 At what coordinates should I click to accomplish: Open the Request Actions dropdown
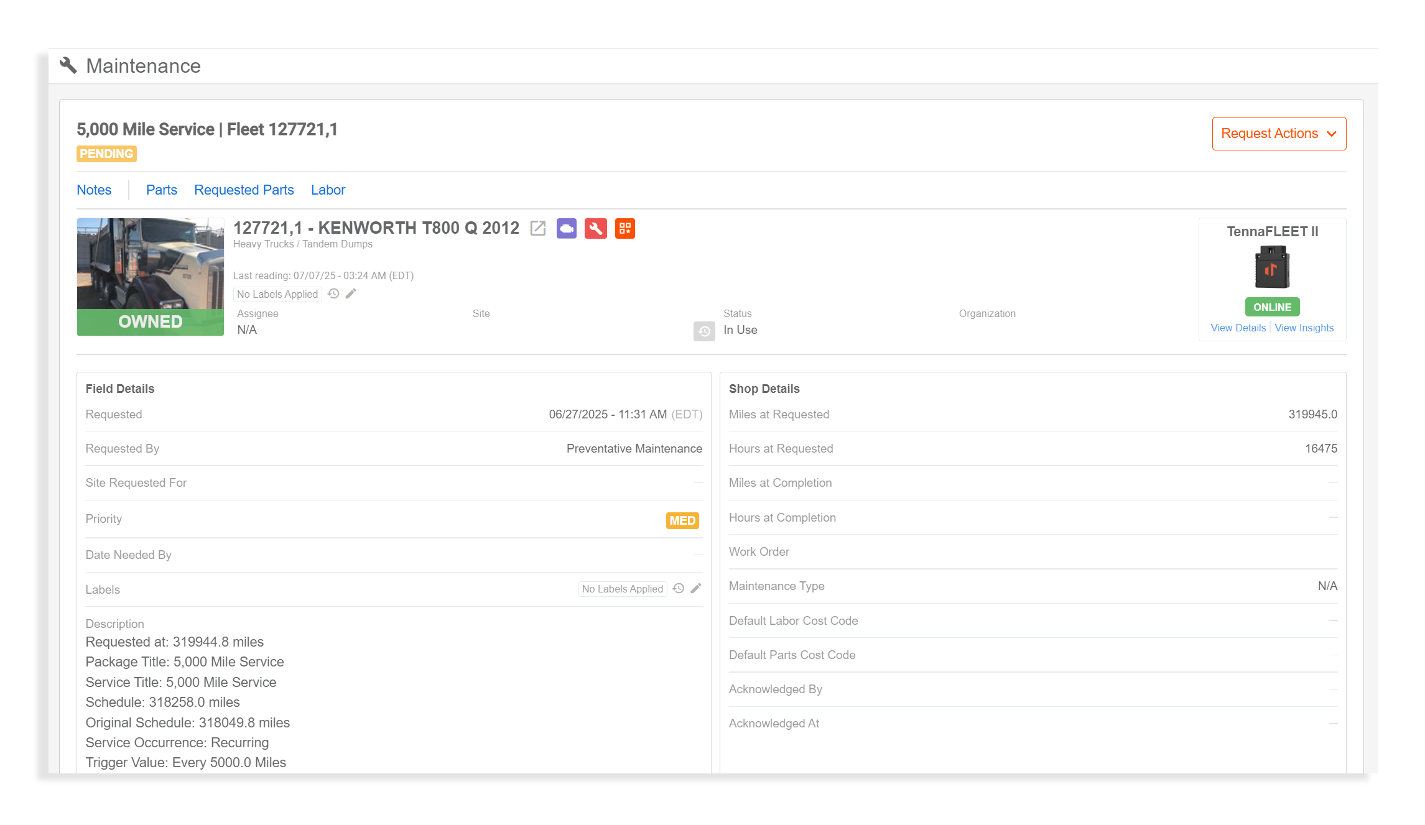[1278, 133]
